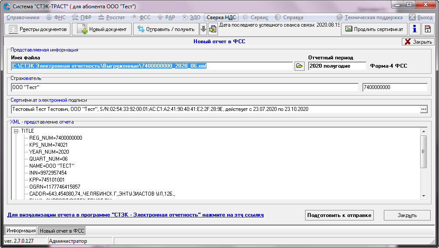The image size is (439, 248).
Task: Click the documents list toolbar icon
Action: (x=213, y=29)
